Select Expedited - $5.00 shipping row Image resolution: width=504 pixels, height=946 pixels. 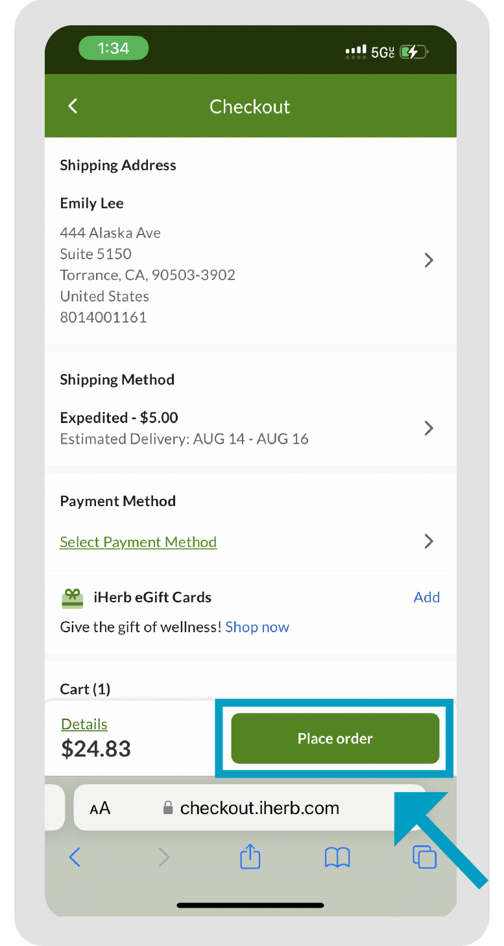(x=250, y=428)
